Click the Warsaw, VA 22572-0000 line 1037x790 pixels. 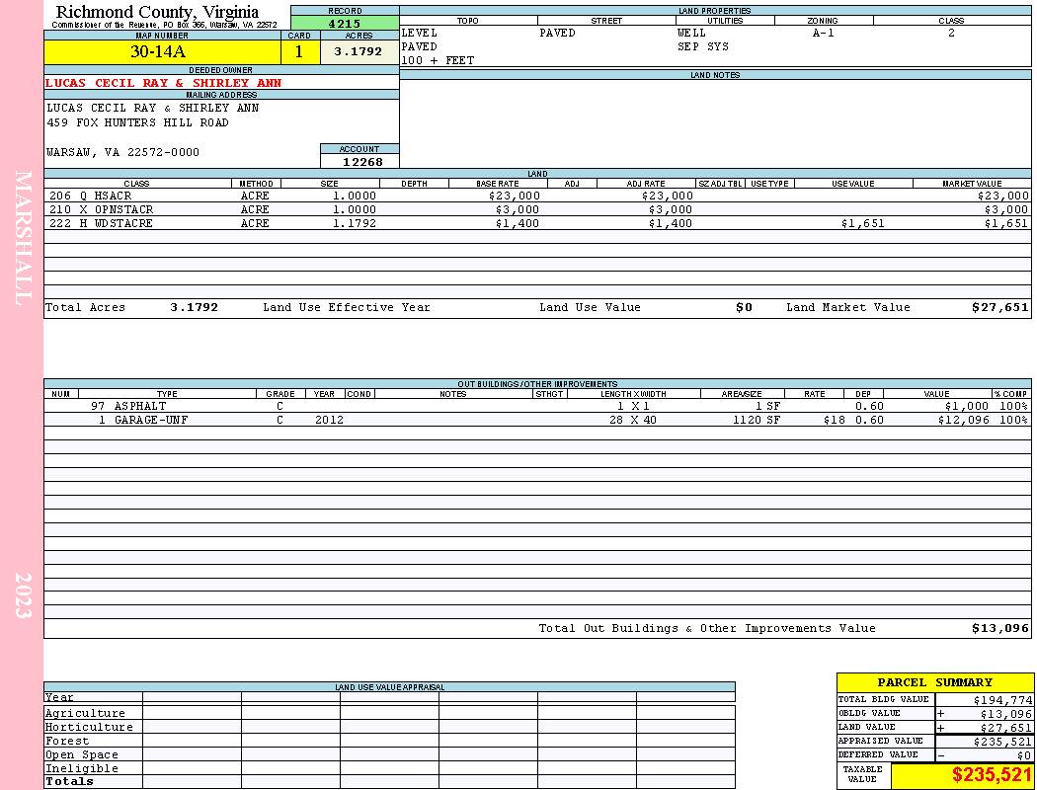click(x=122, y=152)
